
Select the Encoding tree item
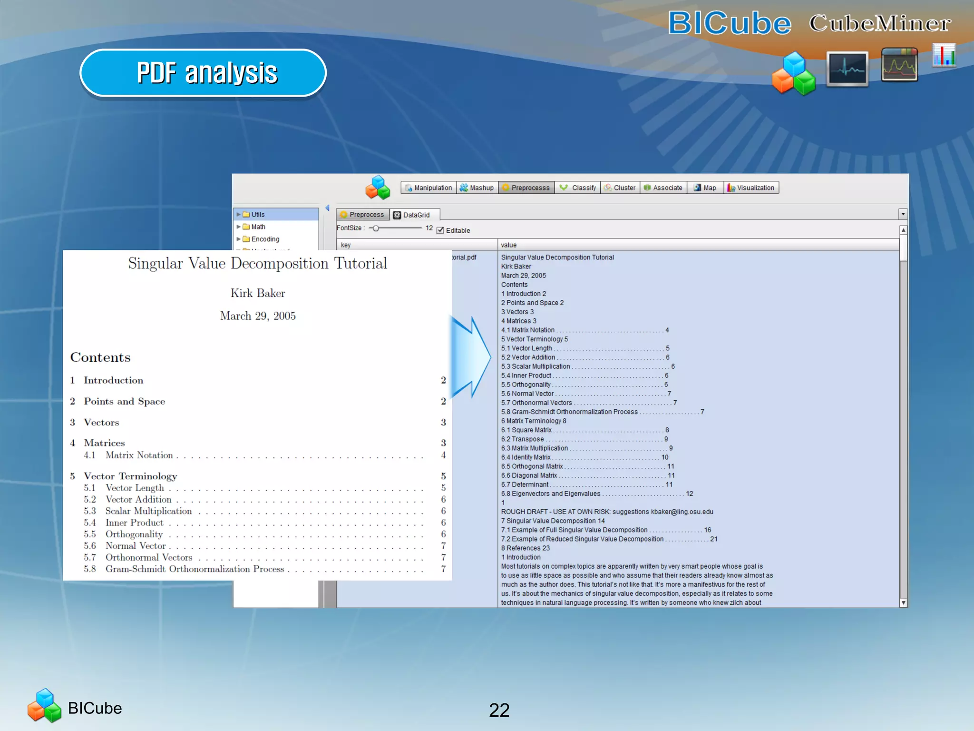(276, 239)
